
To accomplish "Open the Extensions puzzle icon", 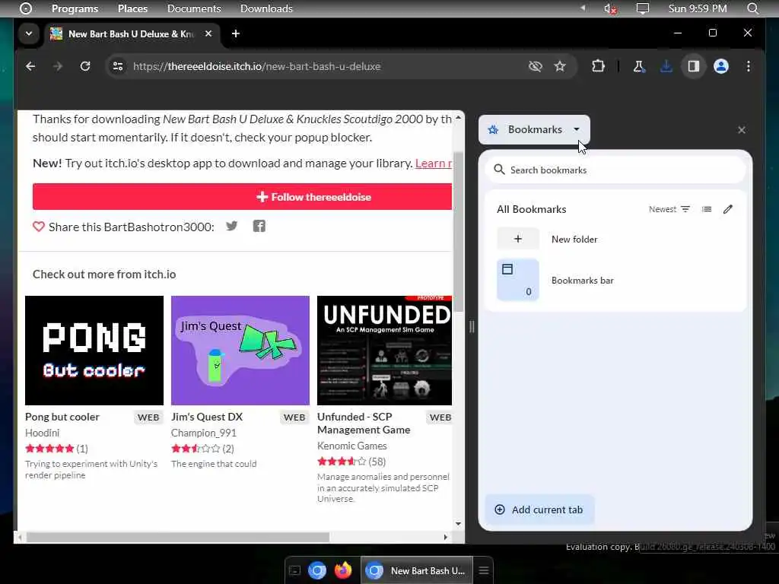I will [x=598, y=66].
